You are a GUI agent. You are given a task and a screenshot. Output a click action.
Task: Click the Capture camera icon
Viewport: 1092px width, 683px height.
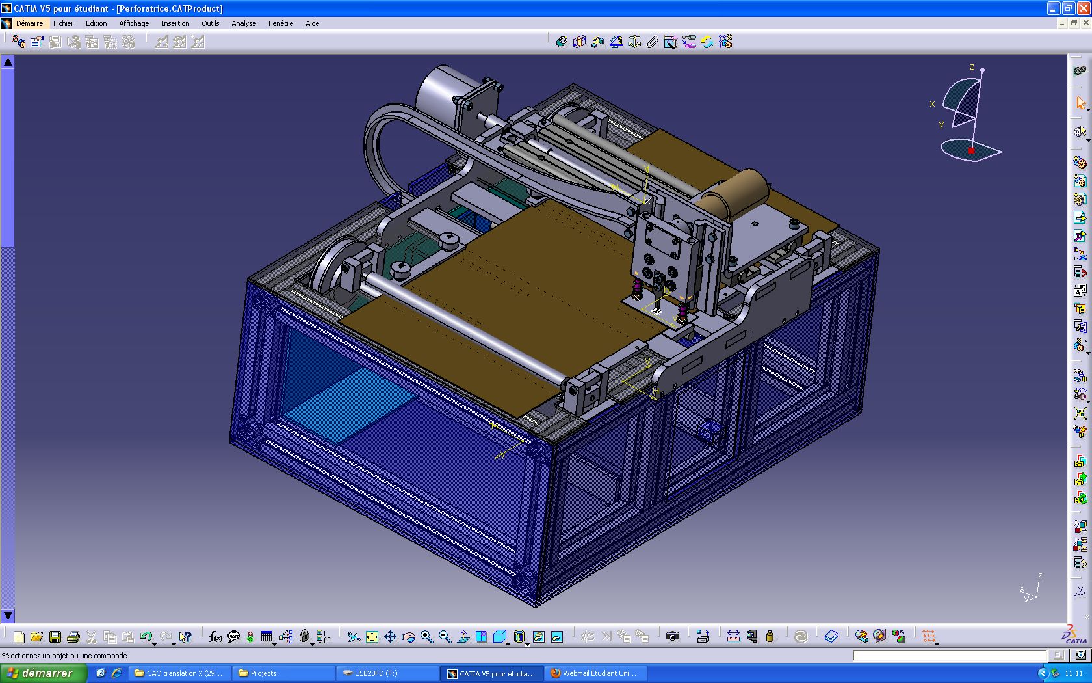click(x=673, y=636)
